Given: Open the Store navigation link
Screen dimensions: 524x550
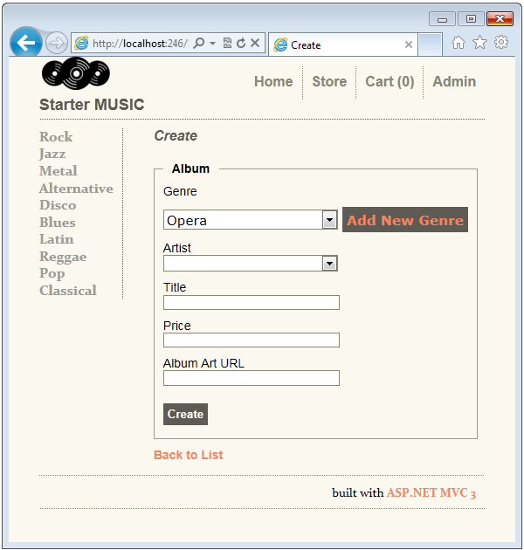Looking at the screenshot, I should [329, 81].
